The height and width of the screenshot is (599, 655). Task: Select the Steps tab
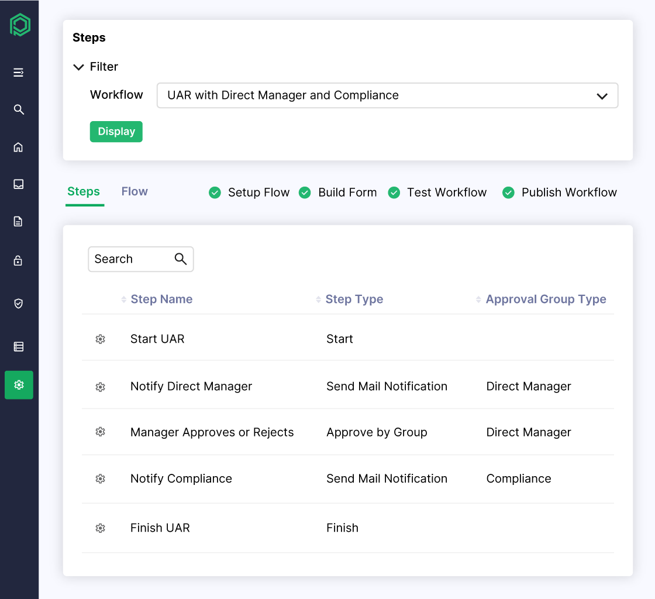coord(84,191)
